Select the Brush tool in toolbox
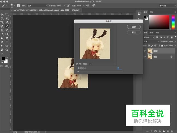Image resolution: width=177 pixels, height=133 pixels. 7,26
